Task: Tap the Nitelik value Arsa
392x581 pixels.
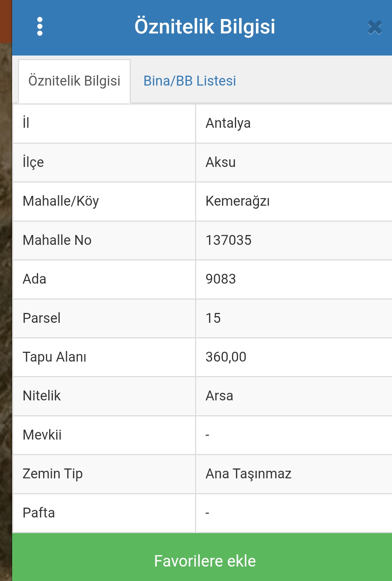Action: pos(219,396)
